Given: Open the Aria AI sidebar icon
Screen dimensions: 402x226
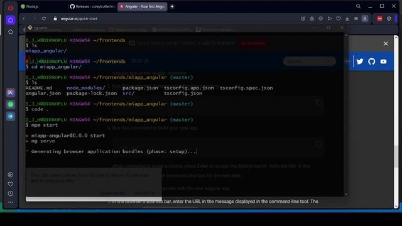Looking at the screenshot, I should click(x=11, y=93).
